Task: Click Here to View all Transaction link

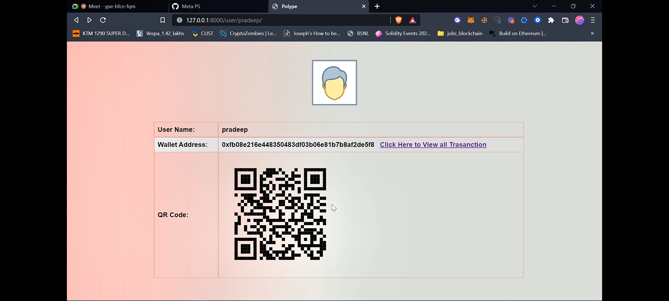Action: coord(433,145)
